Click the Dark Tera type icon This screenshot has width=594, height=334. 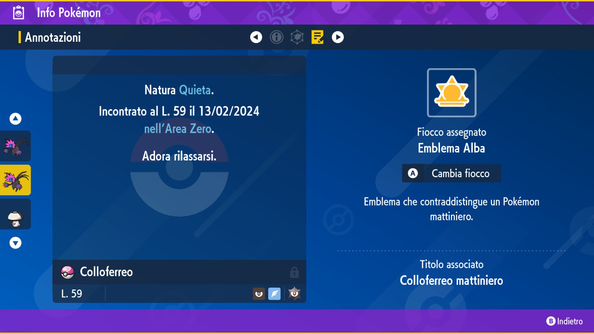pos(295,294)
